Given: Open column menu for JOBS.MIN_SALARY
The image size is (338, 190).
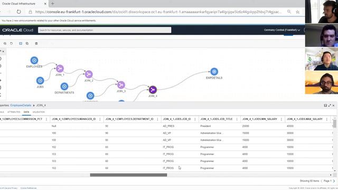Looking at the screenshot, I should click(281, 119).
